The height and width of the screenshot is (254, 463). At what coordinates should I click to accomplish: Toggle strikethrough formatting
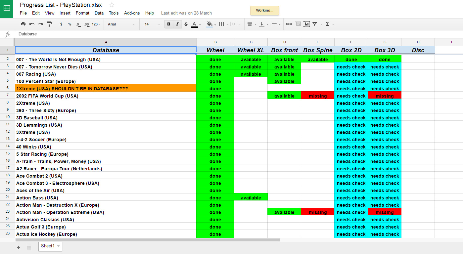pos(186,24)
